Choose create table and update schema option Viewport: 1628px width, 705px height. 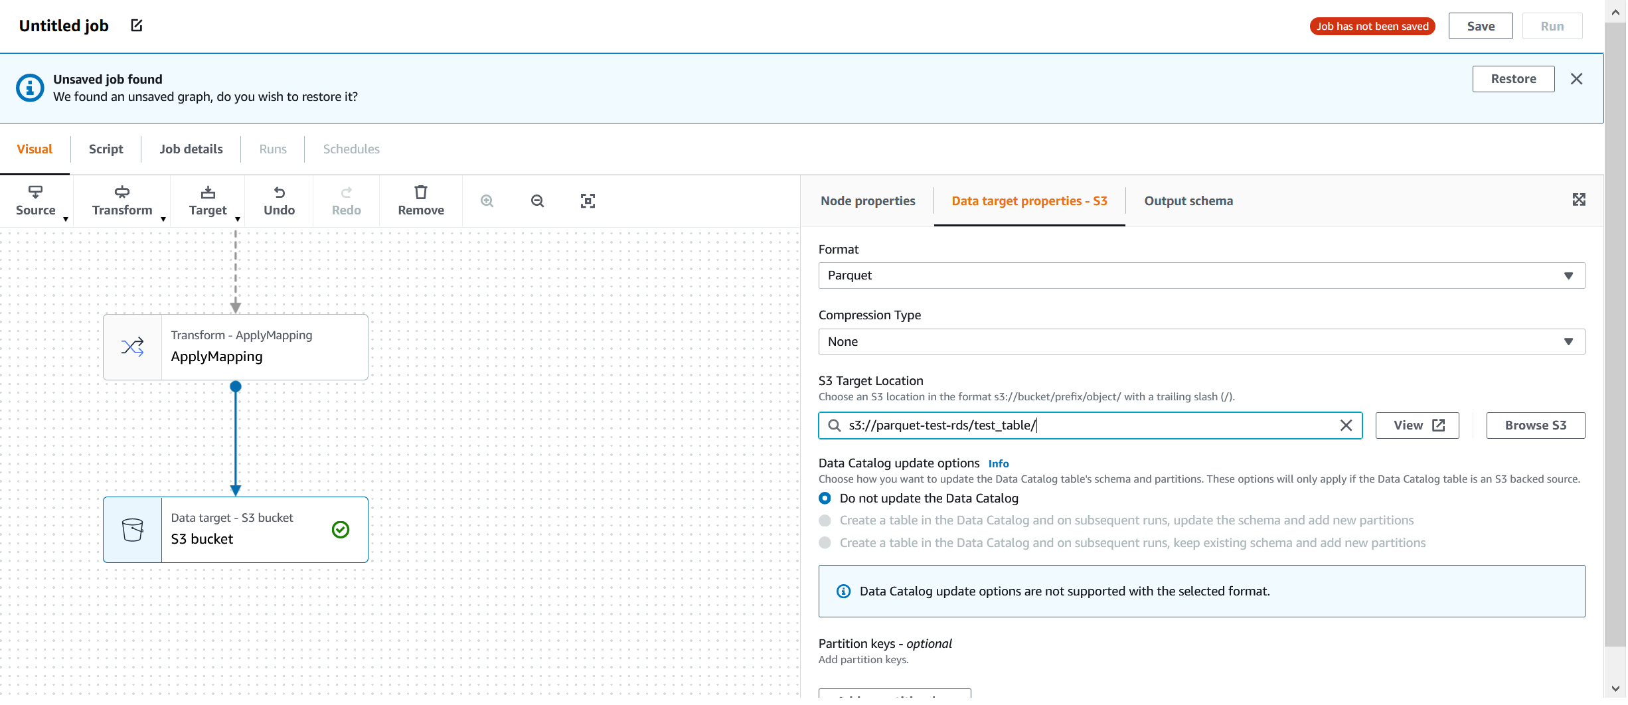[825, 520]
